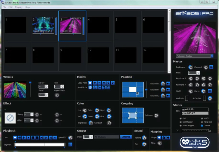Click the first Shape icon in Mapping

[159, 137]
